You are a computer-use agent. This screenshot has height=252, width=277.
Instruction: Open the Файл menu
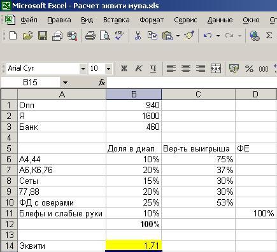point(29,20)
